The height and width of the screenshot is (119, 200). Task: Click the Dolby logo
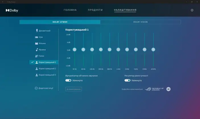(x=12, y=10)
